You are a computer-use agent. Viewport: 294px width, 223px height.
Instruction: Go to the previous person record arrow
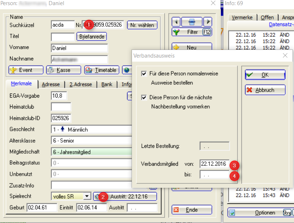point(176,21)
